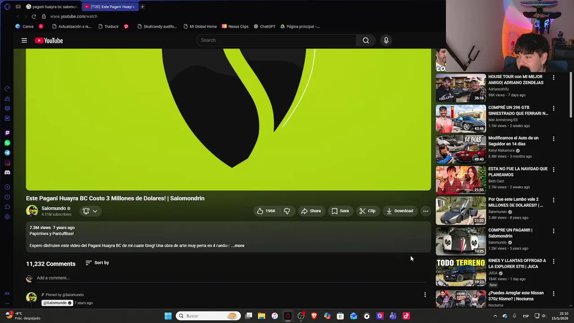Open the ChatGPT bookmark
The width and height of the screenshot is (574, 323).
pyautogui.click(x=265, y=26)
